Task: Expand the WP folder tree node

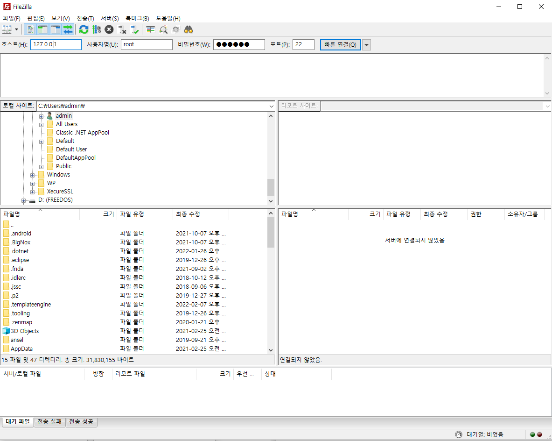Action: (x=32, y=184)
